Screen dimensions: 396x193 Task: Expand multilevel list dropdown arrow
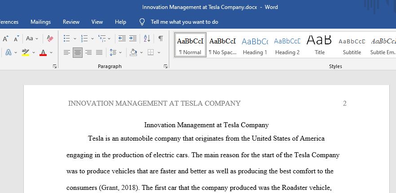click(109, 39)
